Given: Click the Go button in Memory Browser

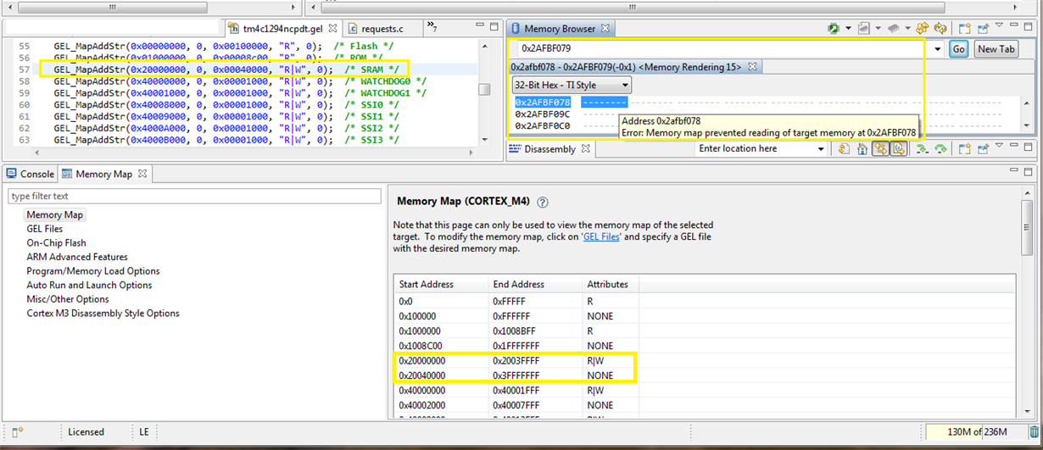Looking at the screenshot, I should [x=958, y=49].
